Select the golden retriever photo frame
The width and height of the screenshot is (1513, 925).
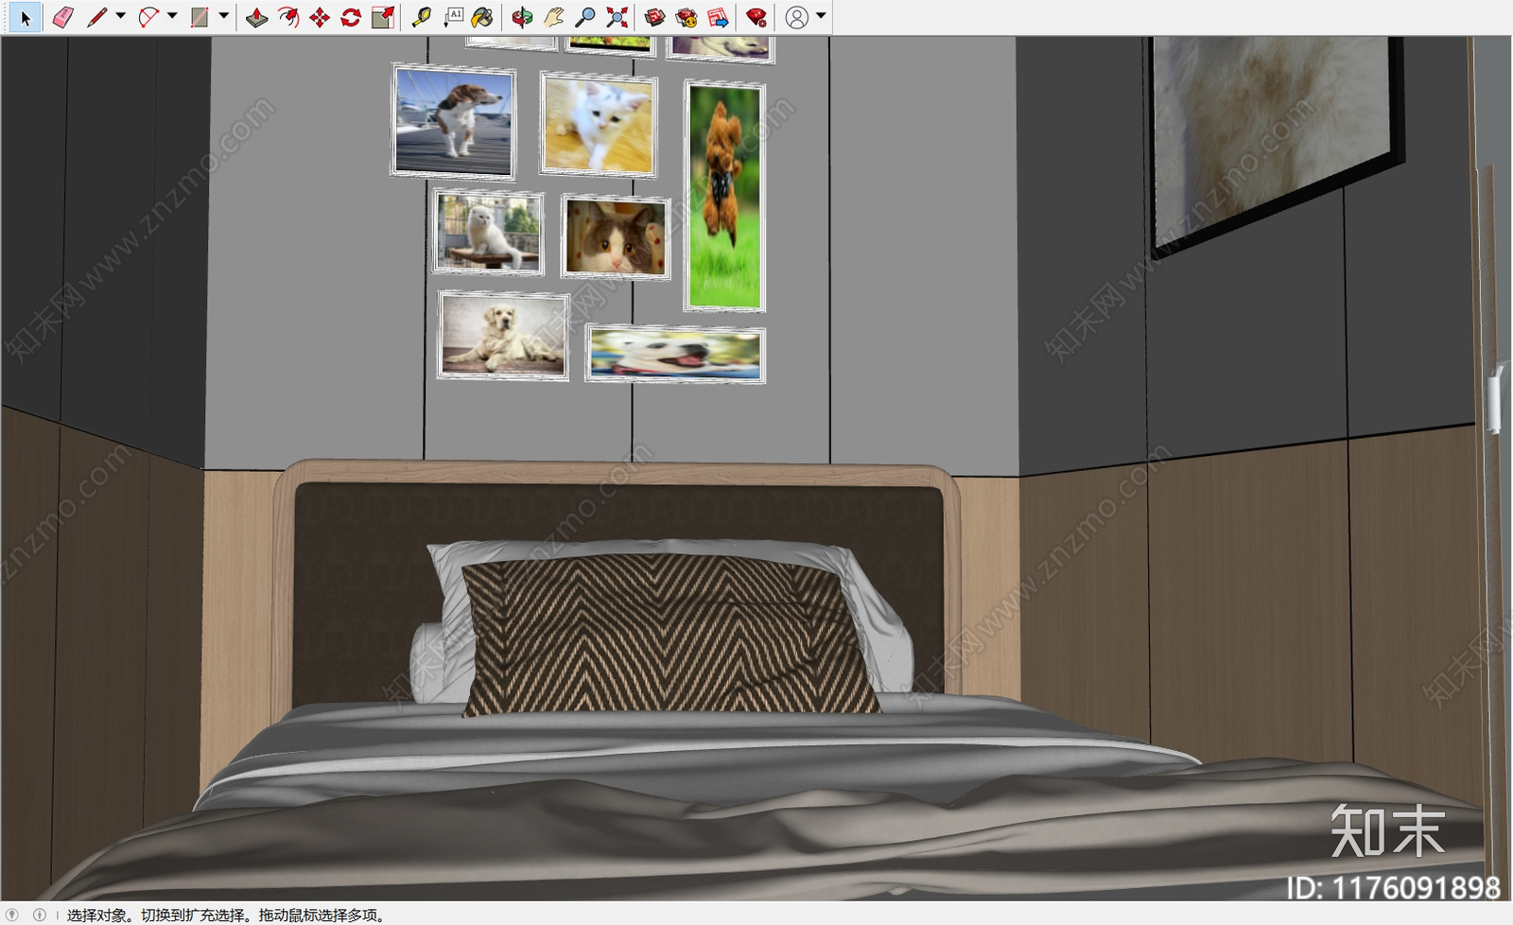pos(503,336)
